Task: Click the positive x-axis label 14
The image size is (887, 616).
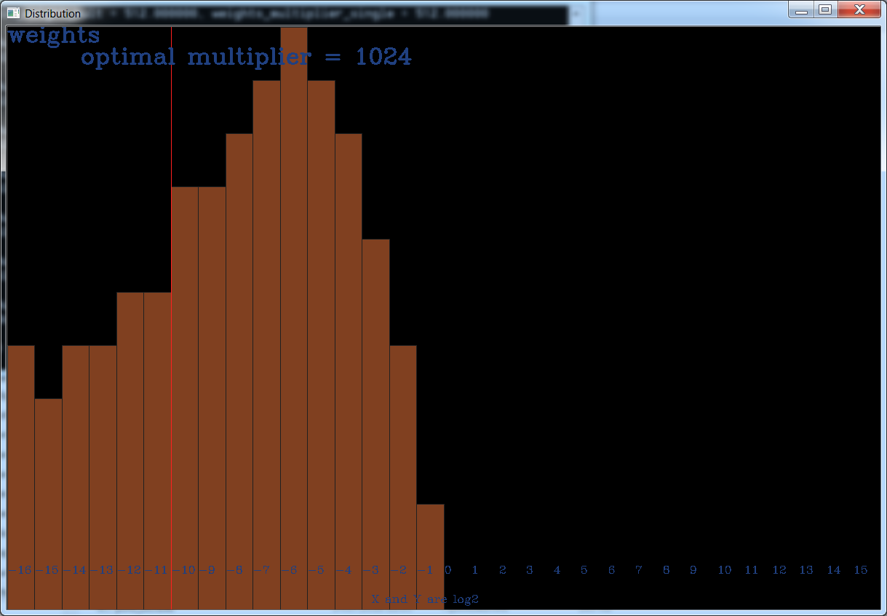Action: [834, 570]
